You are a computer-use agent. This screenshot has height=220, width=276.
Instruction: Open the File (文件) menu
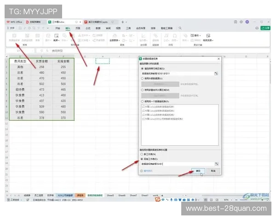[x=11, y=28]
